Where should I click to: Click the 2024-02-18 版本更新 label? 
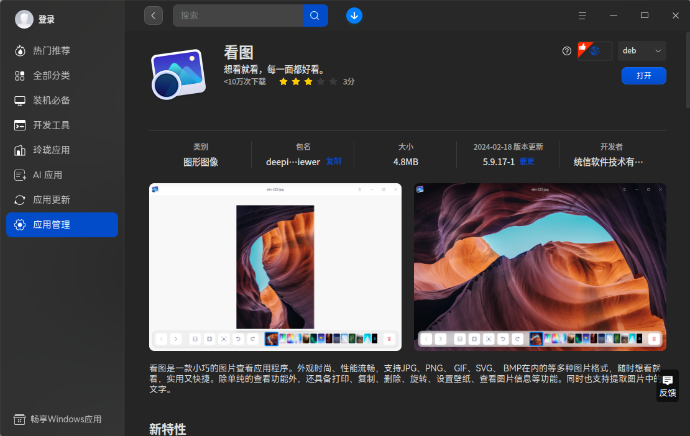tap(508, 147)
